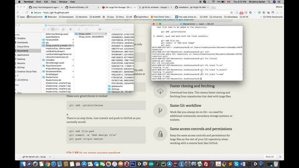Screen dimensions: 299x168
Task: Open the Trash in the Dock
Action: click(x=276, y=164)
